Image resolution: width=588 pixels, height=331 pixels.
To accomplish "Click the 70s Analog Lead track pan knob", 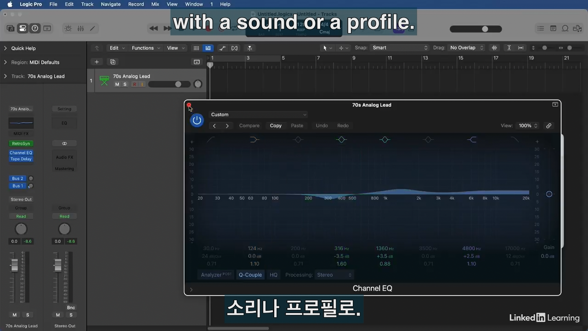I will pyautogui.click(x=198, y=84).
